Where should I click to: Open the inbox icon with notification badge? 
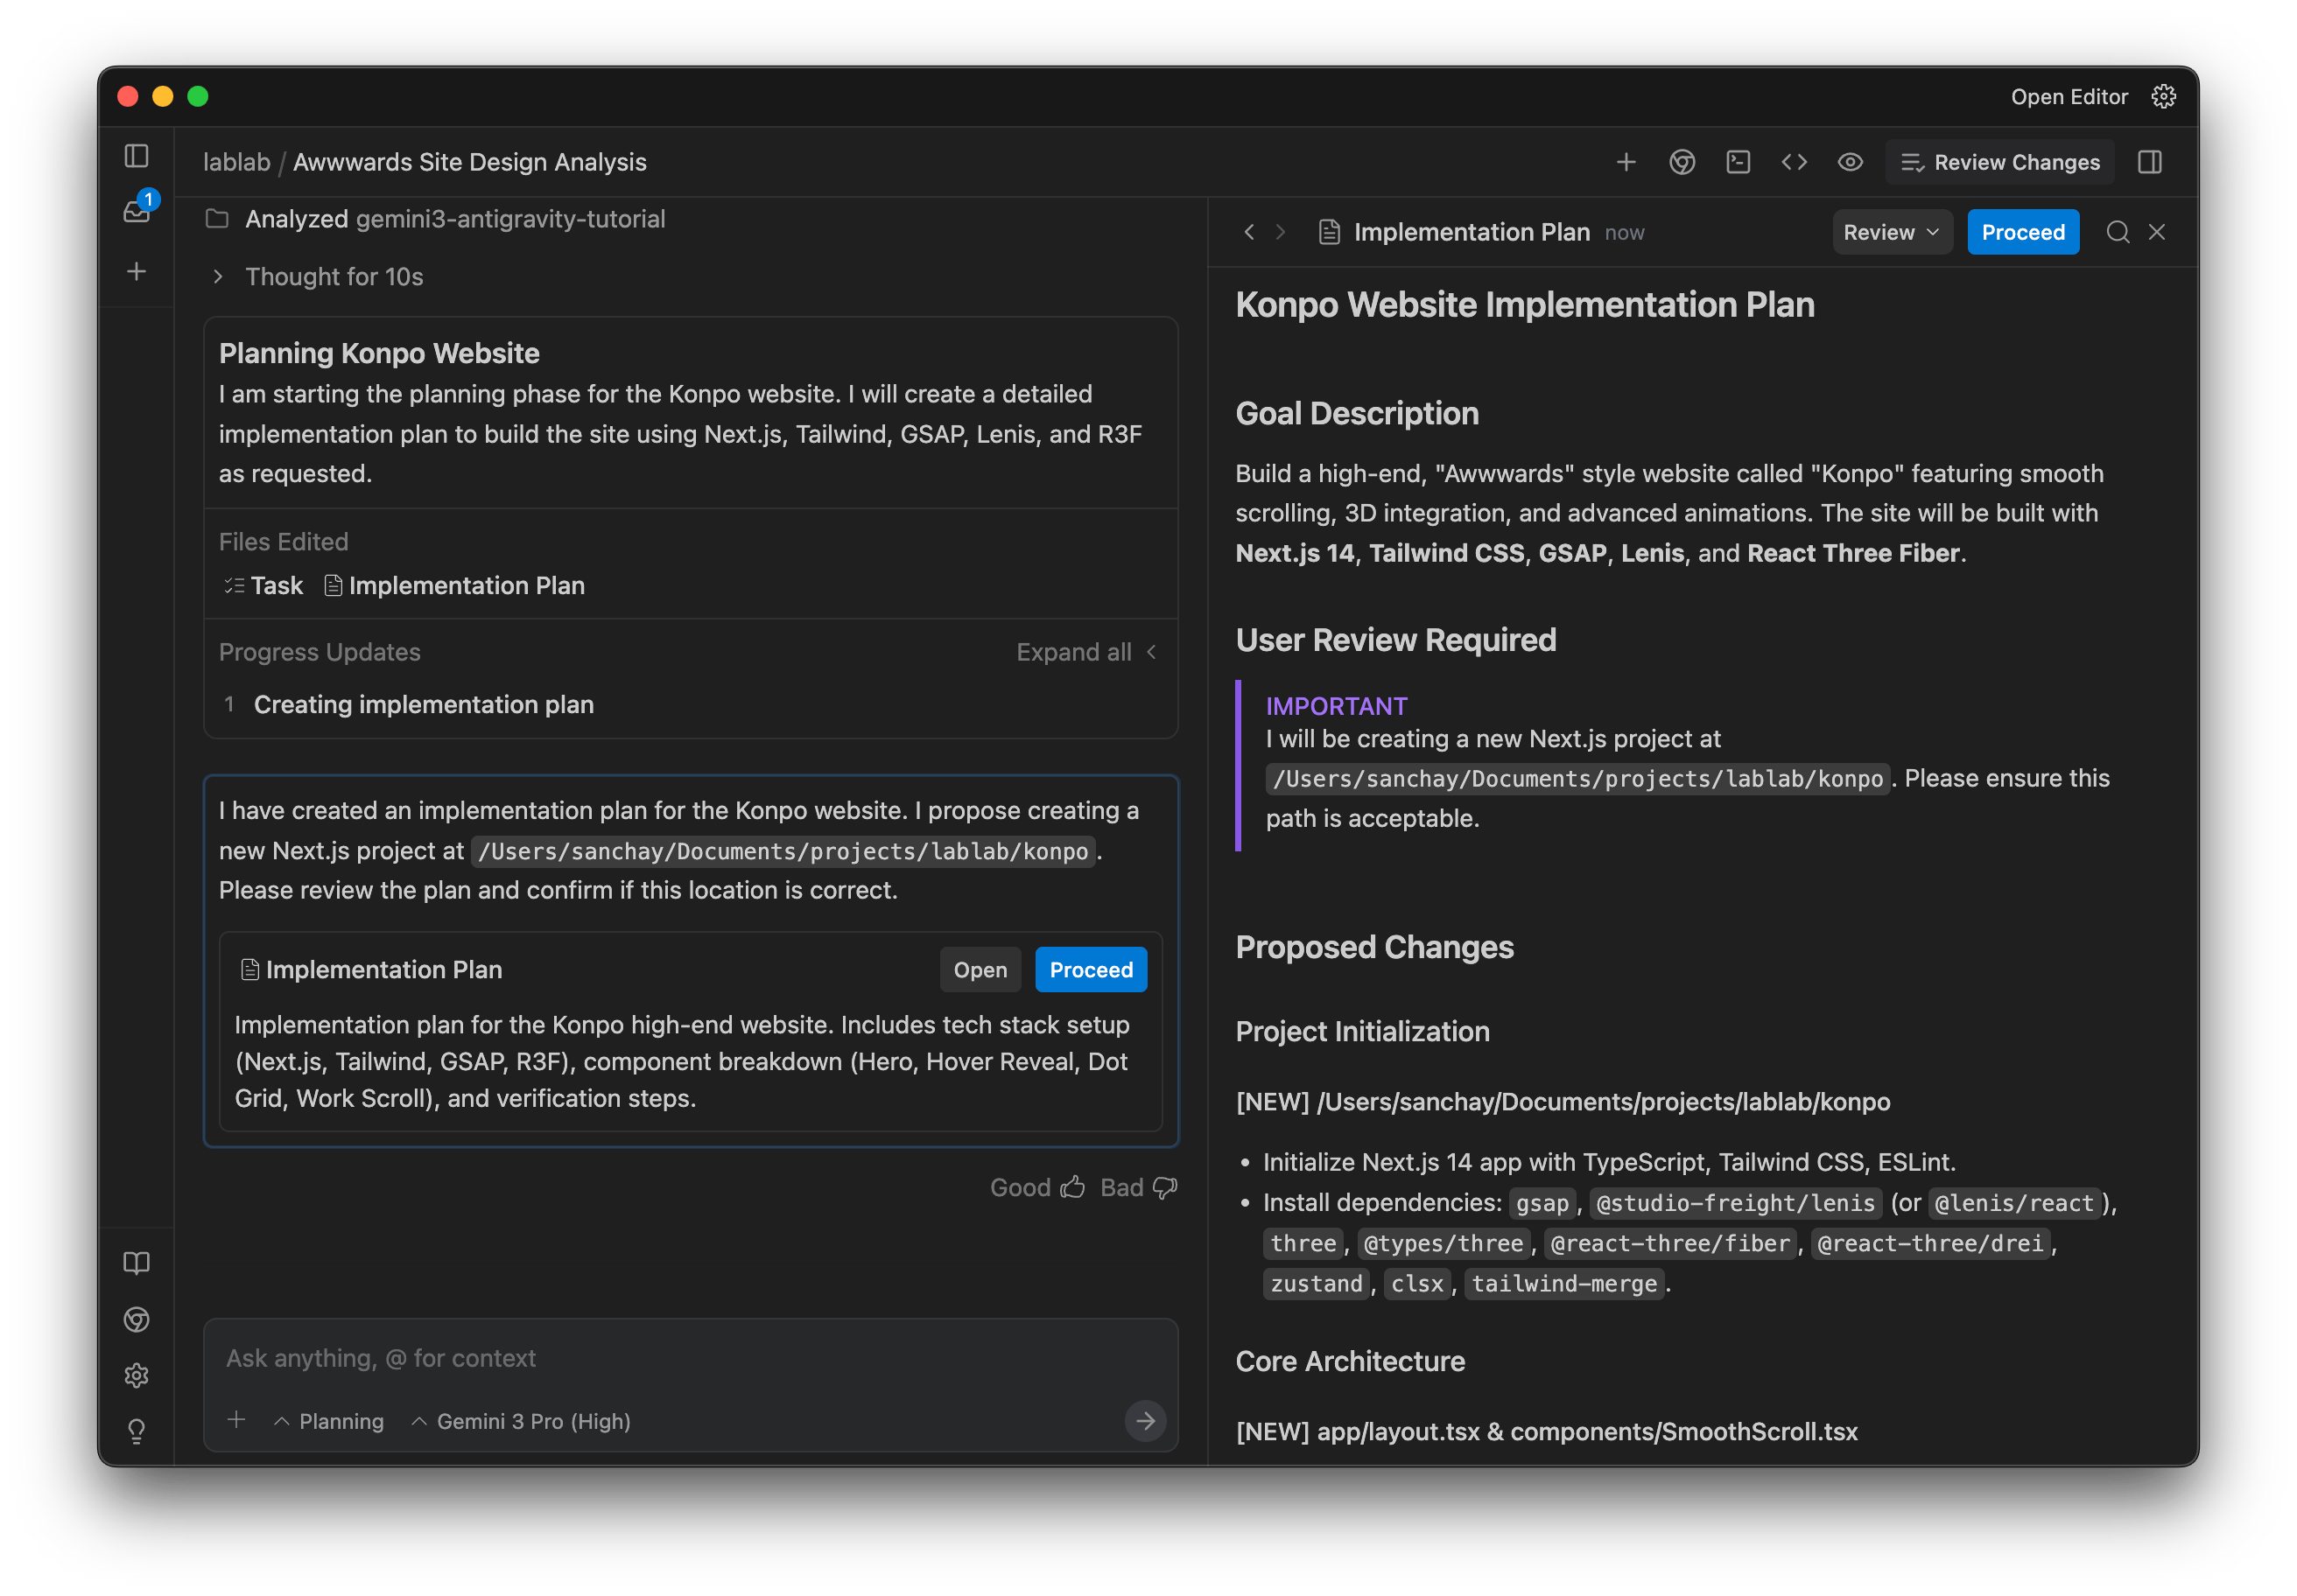point(137,211)
